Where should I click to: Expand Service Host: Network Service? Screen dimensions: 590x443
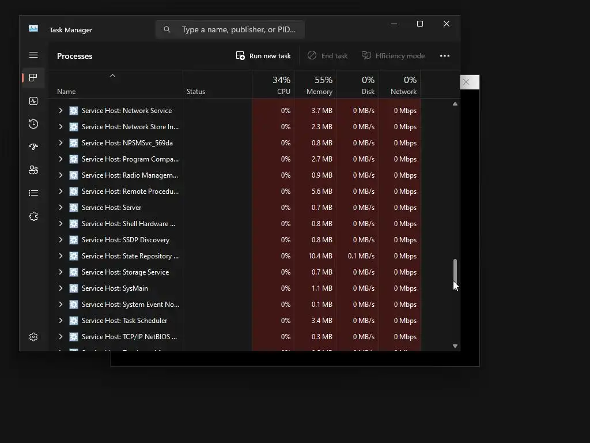pos(60,110)
